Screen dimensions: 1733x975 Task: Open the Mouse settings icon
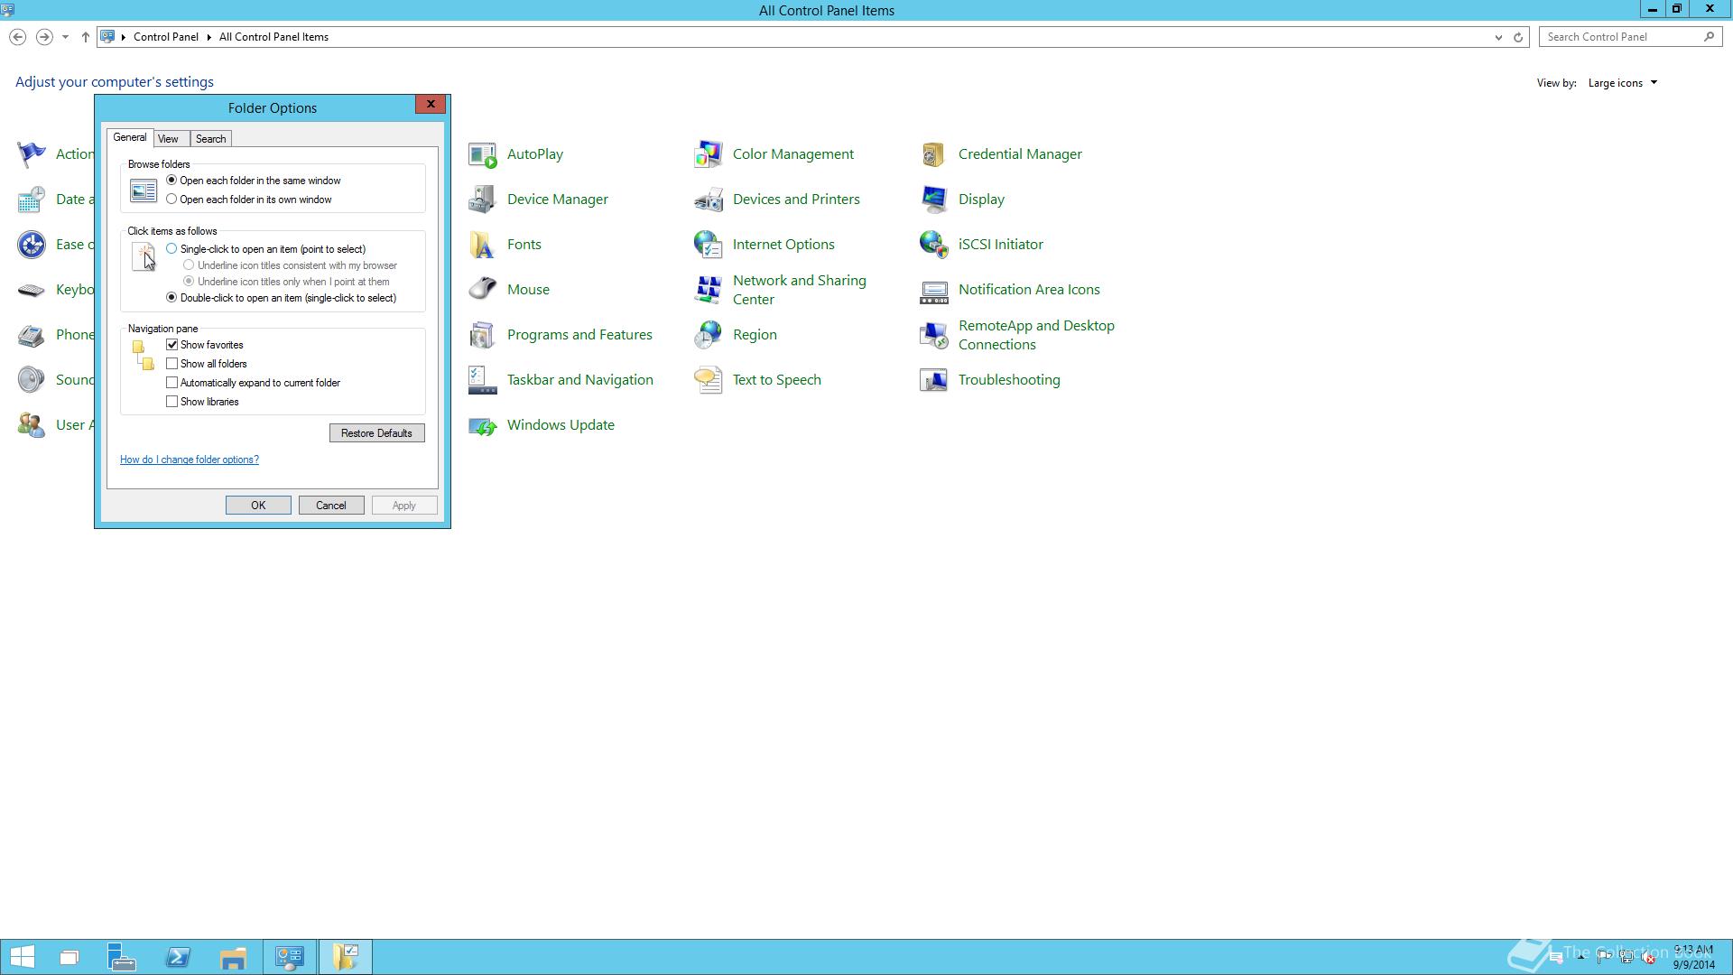pyautogui.click(x=483, y=290)
